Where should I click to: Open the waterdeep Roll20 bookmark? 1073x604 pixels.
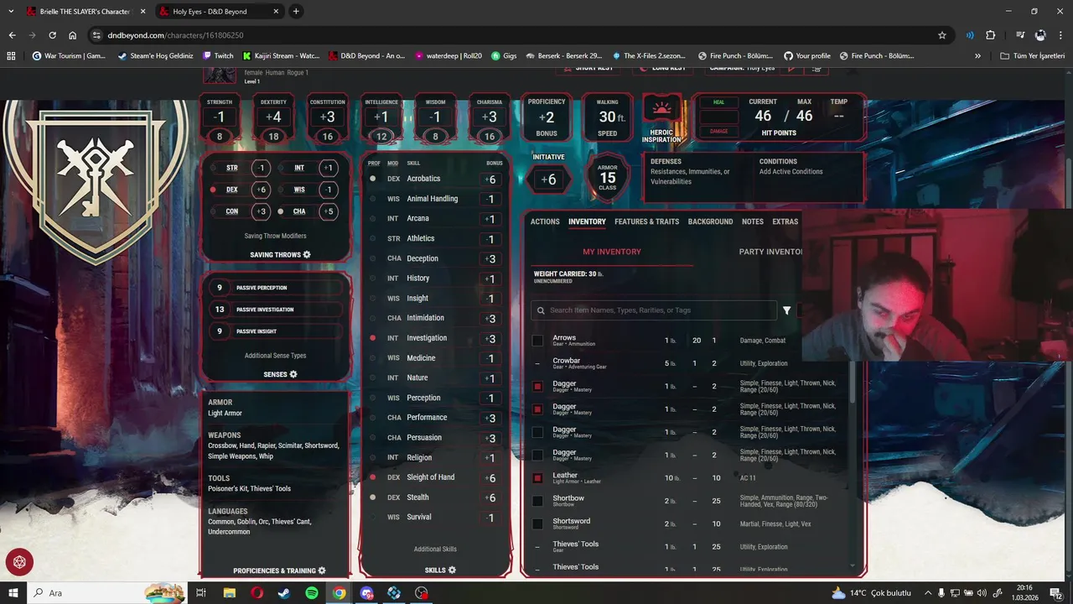click(448, 55)
